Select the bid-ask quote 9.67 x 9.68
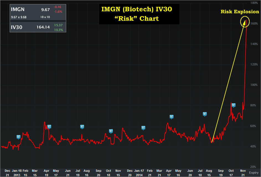This screenshot has width=261, height=177. pyautogui.click(x=19, y=17)
